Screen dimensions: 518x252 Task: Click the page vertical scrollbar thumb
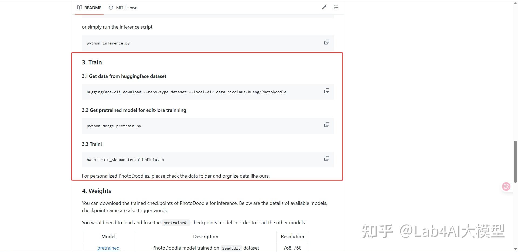click(515, 162)
